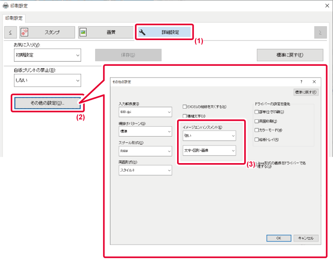This screenshot has width=333, height=260.
Task: Open the 入力解像度 dropdown (600 dpi)
Action: [x=145, y=112]
